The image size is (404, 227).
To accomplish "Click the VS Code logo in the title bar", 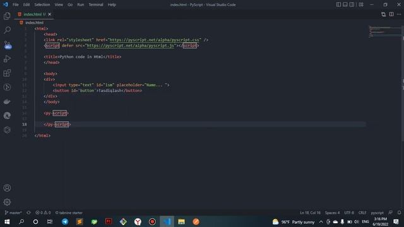I will 6,4.
